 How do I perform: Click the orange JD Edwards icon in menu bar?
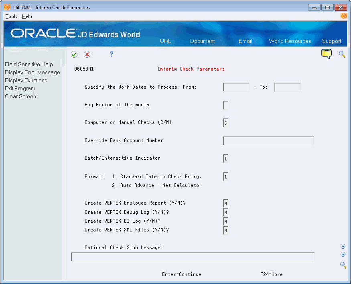(344, 16)
